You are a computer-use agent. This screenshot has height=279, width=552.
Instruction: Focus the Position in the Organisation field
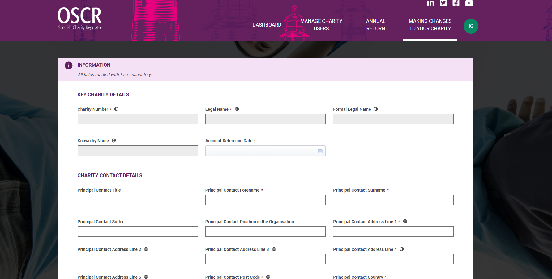coord(265,231)
